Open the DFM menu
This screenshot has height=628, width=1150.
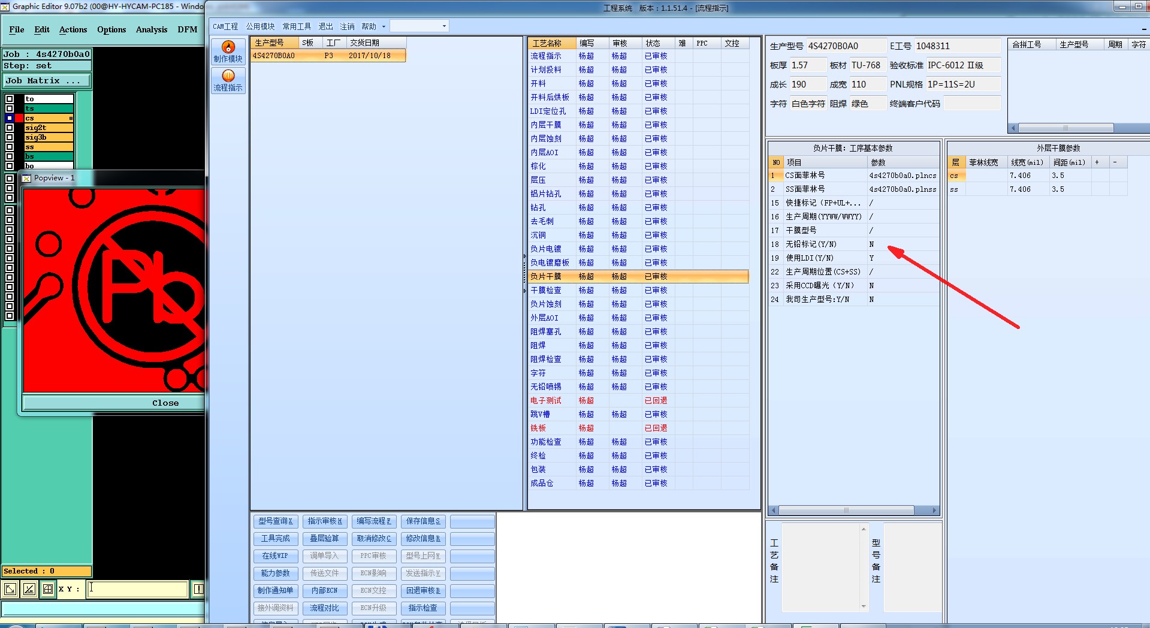pos(188,29)
